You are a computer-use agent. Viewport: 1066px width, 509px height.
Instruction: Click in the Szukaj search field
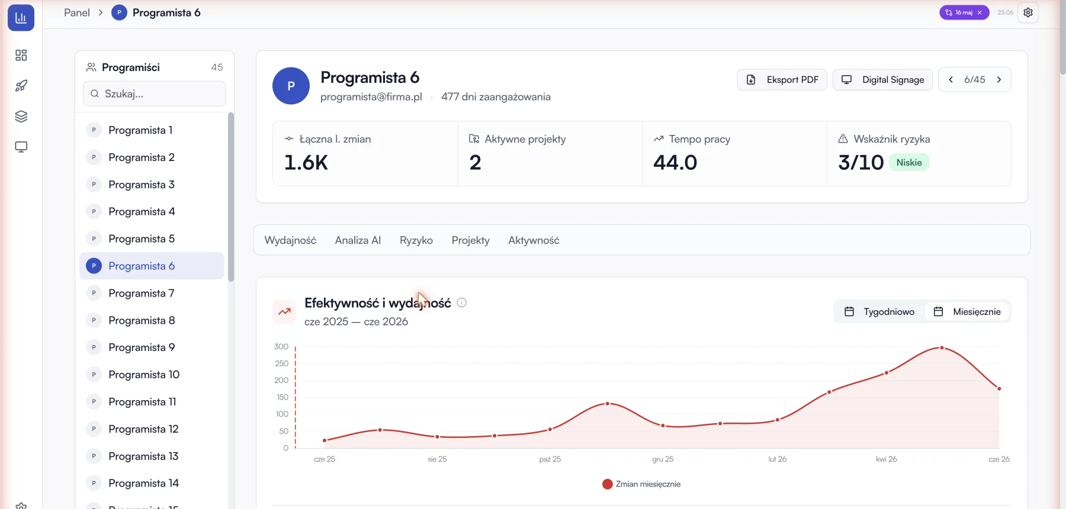(x=155, y=94)
